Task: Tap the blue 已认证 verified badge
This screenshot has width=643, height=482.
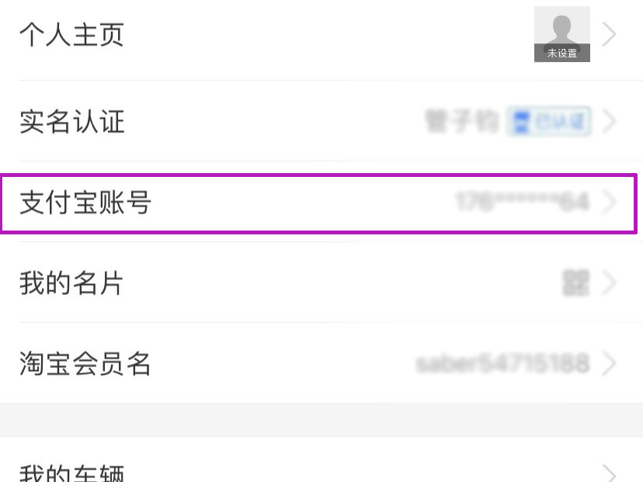Action: tap(549, 121)
